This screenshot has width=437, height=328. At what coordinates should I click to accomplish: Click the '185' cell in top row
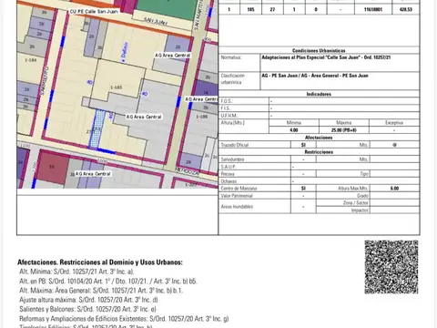[250, 9]
